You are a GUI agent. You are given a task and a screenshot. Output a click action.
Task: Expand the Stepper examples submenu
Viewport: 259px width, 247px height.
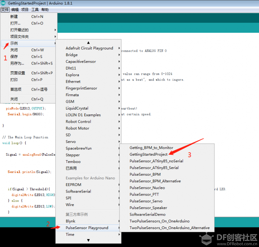(88, 155)
